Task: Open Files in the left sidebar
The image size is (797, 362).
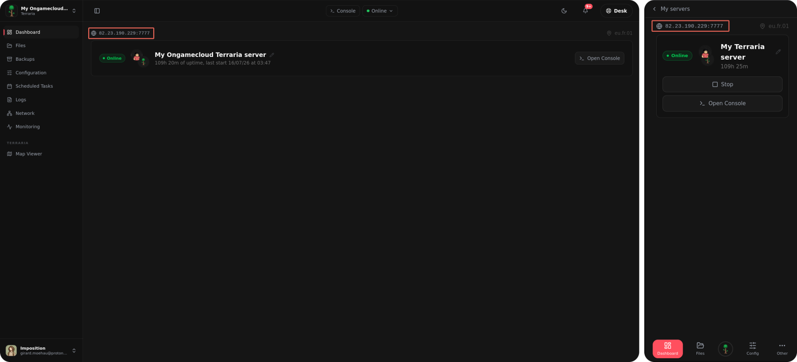Action: pos(40,46)
